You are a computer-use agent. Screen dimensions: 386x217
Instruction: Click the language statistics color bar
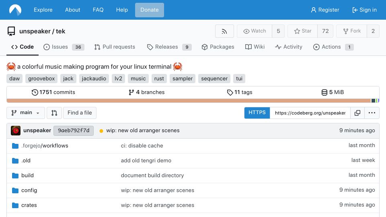tap(193, 100)
